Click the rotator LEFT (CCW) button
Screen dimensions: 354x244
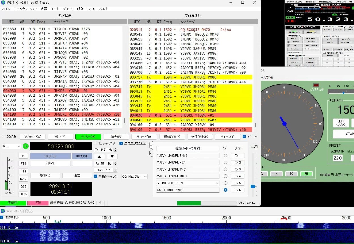coord(341,123)
